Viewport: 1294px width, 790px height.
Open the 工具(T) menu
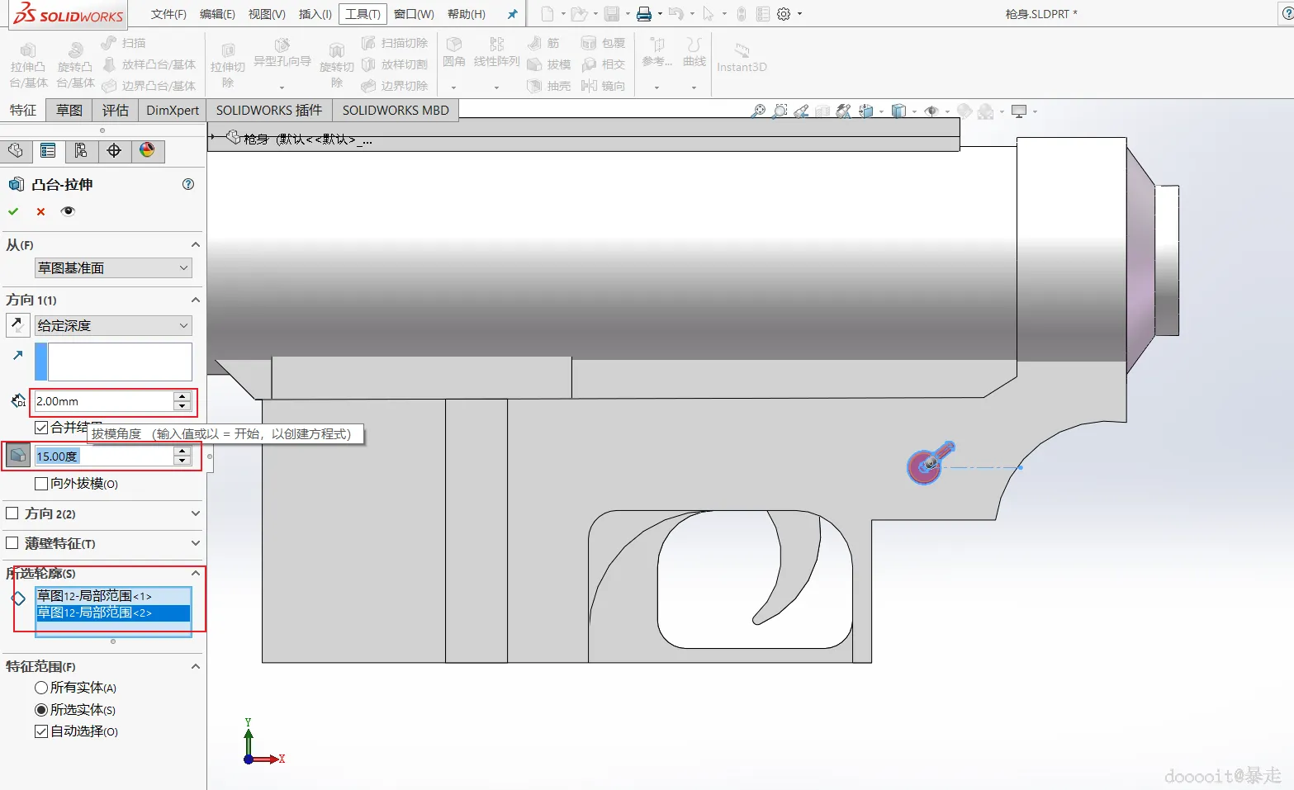[363, 14]
